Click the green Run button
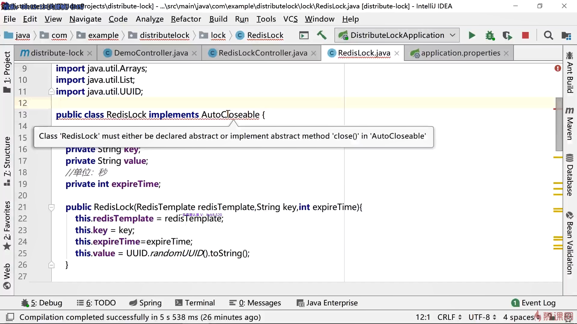The image size is (577, 324). [x=472, y=35]
